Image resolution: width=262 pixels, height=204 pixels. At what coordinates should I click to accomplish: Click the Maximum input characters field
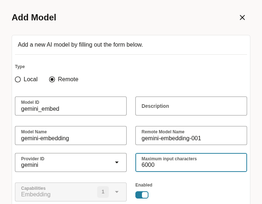click(191, 162)
